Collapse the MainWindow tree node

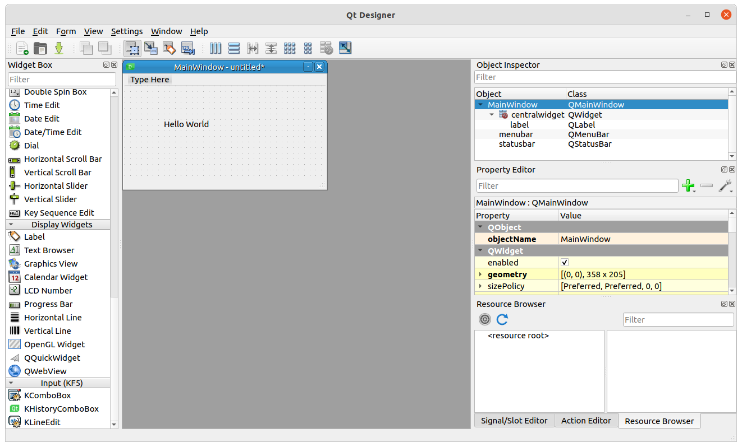[x=480, y=105]
